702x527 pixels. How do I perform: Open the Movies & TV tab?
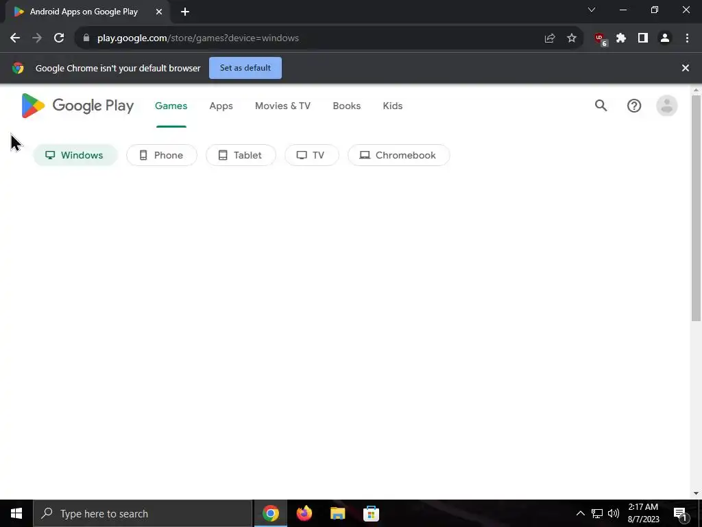(282, 106)
